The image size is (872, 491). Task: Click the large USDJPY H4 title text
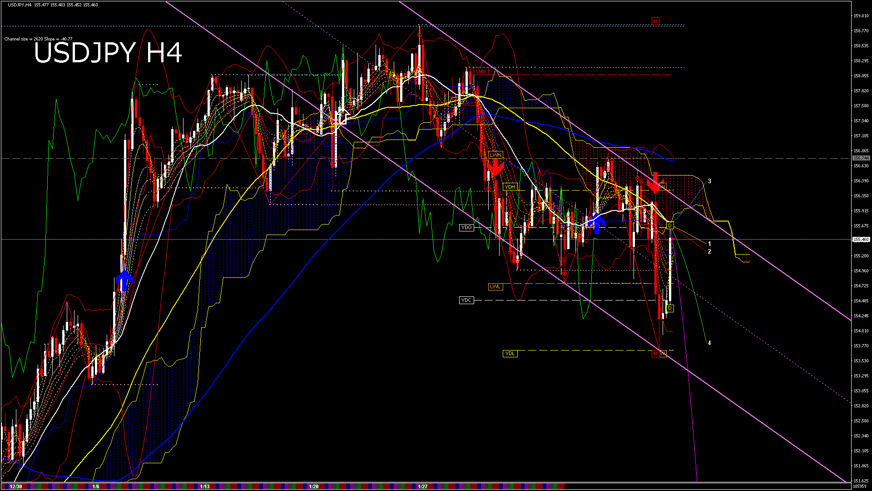pyautogui.click(x=108, y=53)
